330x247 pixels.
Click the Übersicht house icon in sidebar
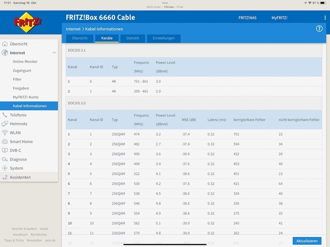coord(5,44)
